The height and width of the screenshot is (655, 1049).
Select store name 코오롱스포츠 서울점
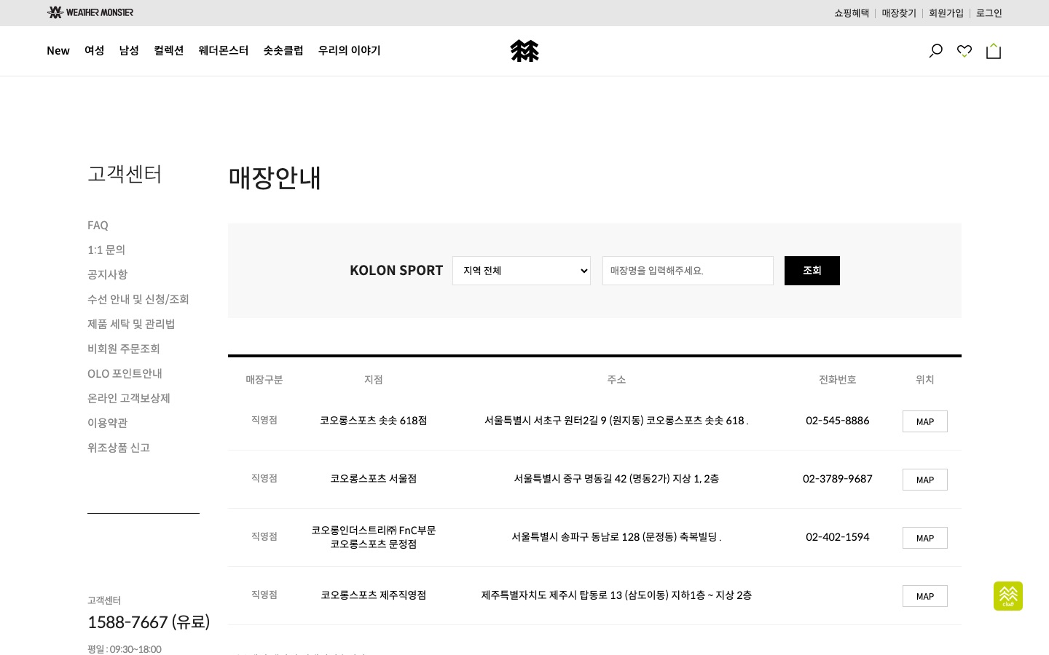(374, 479)
